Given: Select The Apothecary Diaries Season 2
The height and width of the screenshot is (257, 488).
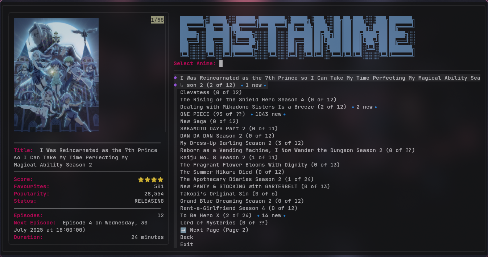Looking at the screenshot, I should 247,180.
